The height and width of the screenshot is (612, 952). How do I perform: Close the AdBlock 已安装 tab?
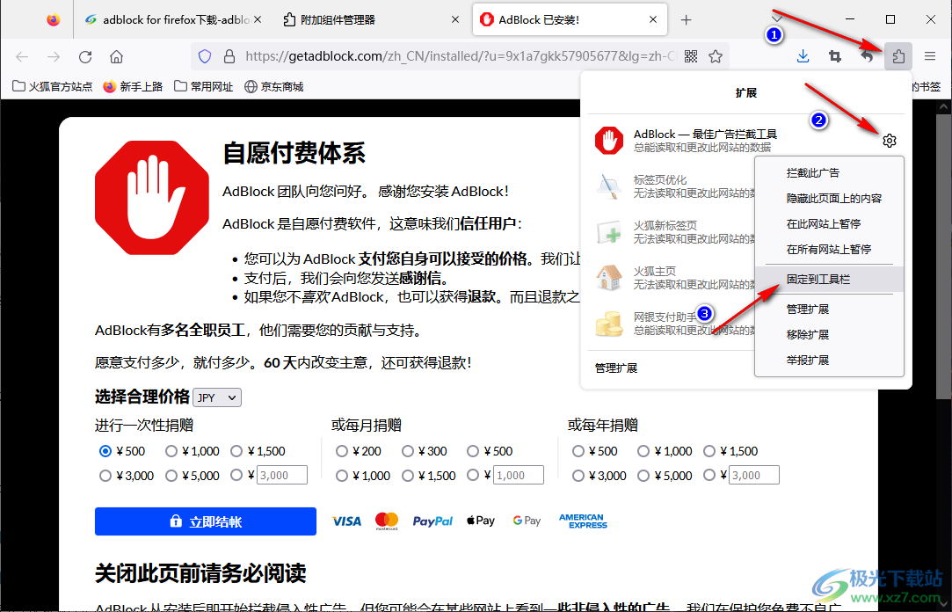[x=652, y=19]
